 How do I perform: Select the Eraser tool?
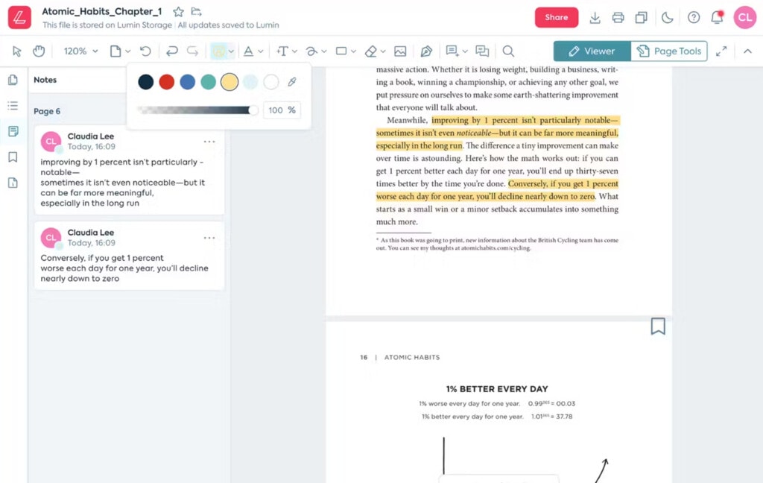pos(370,51)
